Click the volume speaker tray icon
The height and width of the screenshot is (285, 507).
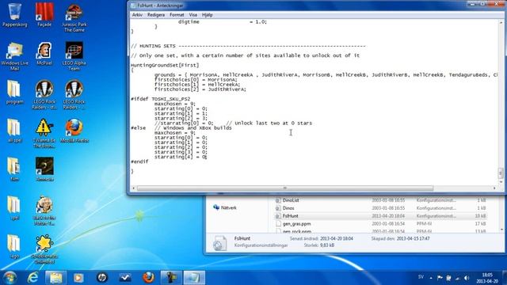(x=467, y=278)
